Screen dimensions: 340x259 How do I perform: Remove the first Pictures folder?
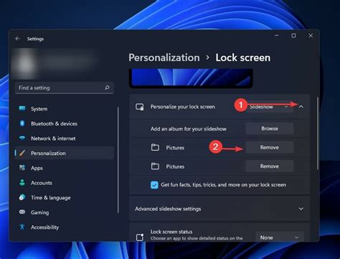point(270,147)
